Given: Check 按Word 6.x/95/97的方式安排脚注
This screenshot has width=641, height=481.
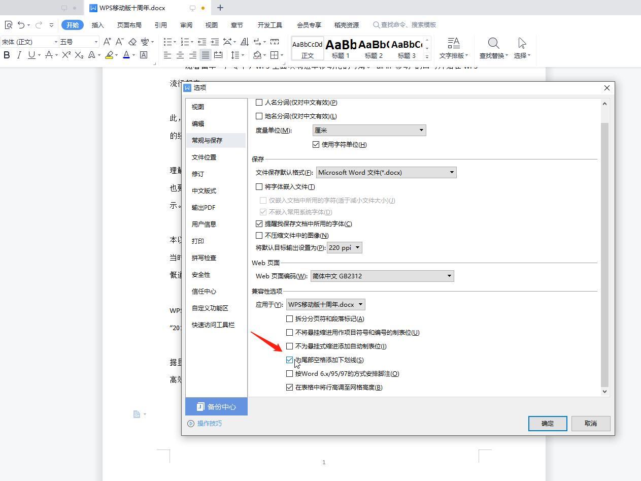Looking at the screenshot, I should (289, 373).
